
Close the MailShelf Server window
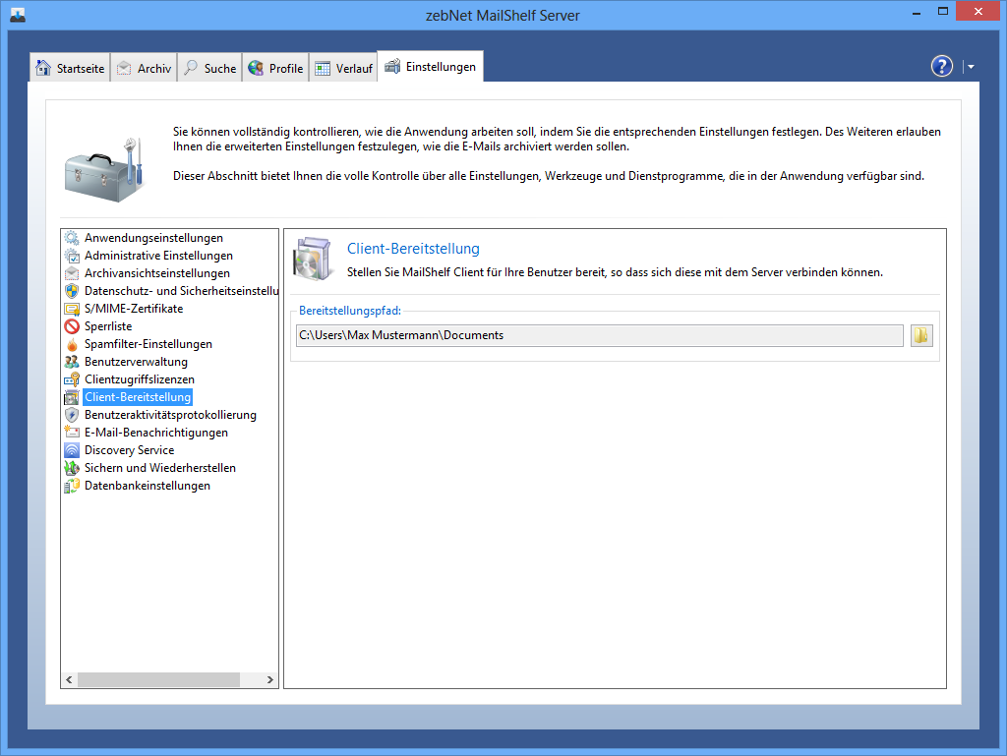tap(978, 12)
